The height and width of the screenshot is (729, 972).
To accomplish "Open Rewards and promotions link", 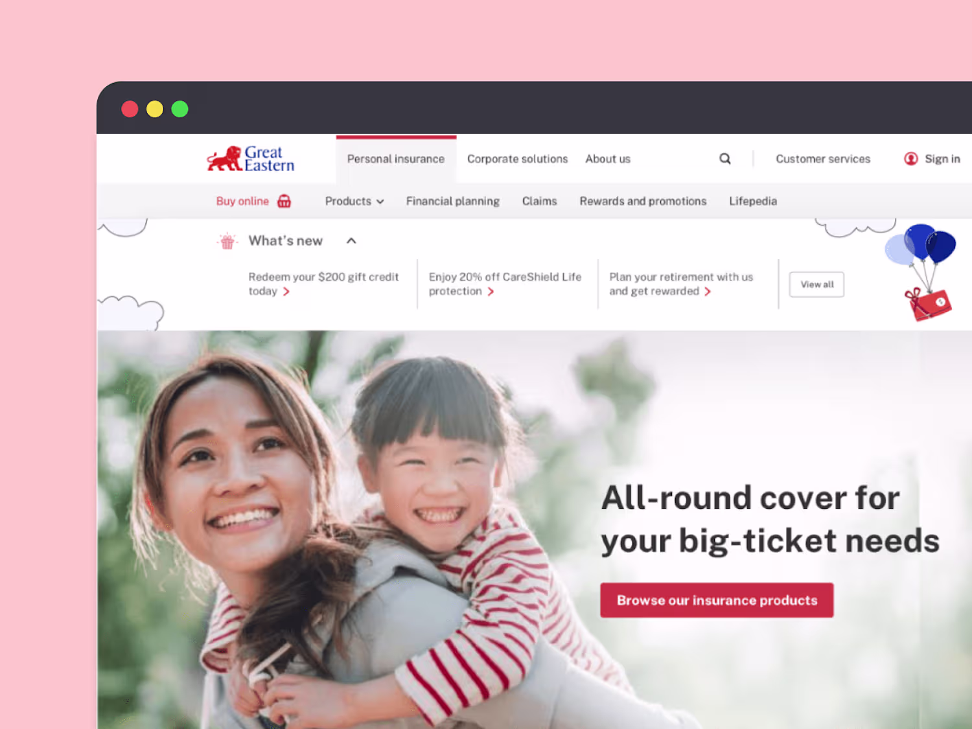I will (643, 201).
